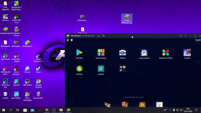
Task: Select SuperSU shortcut on Windows desktop
Action: 16,83
